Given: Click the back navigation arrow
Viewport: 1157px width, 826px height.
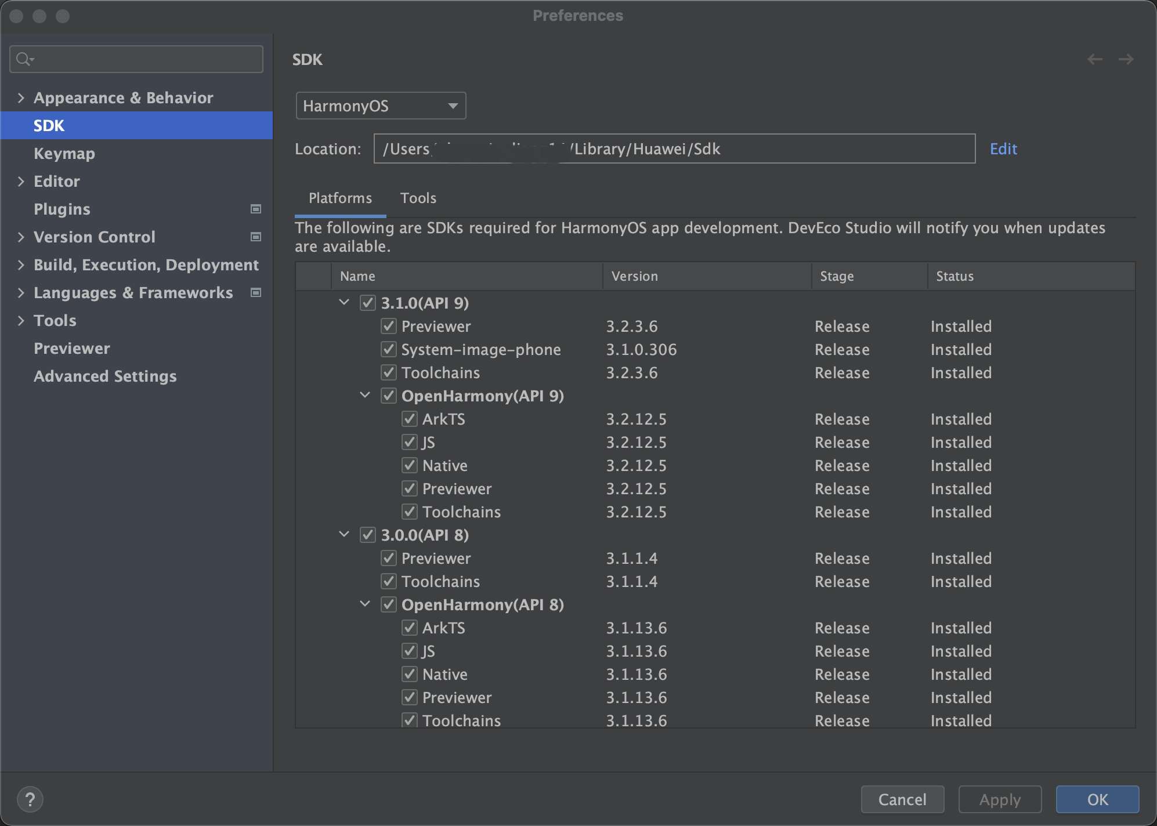Looking at the screenshot, I should (1095, 59).
